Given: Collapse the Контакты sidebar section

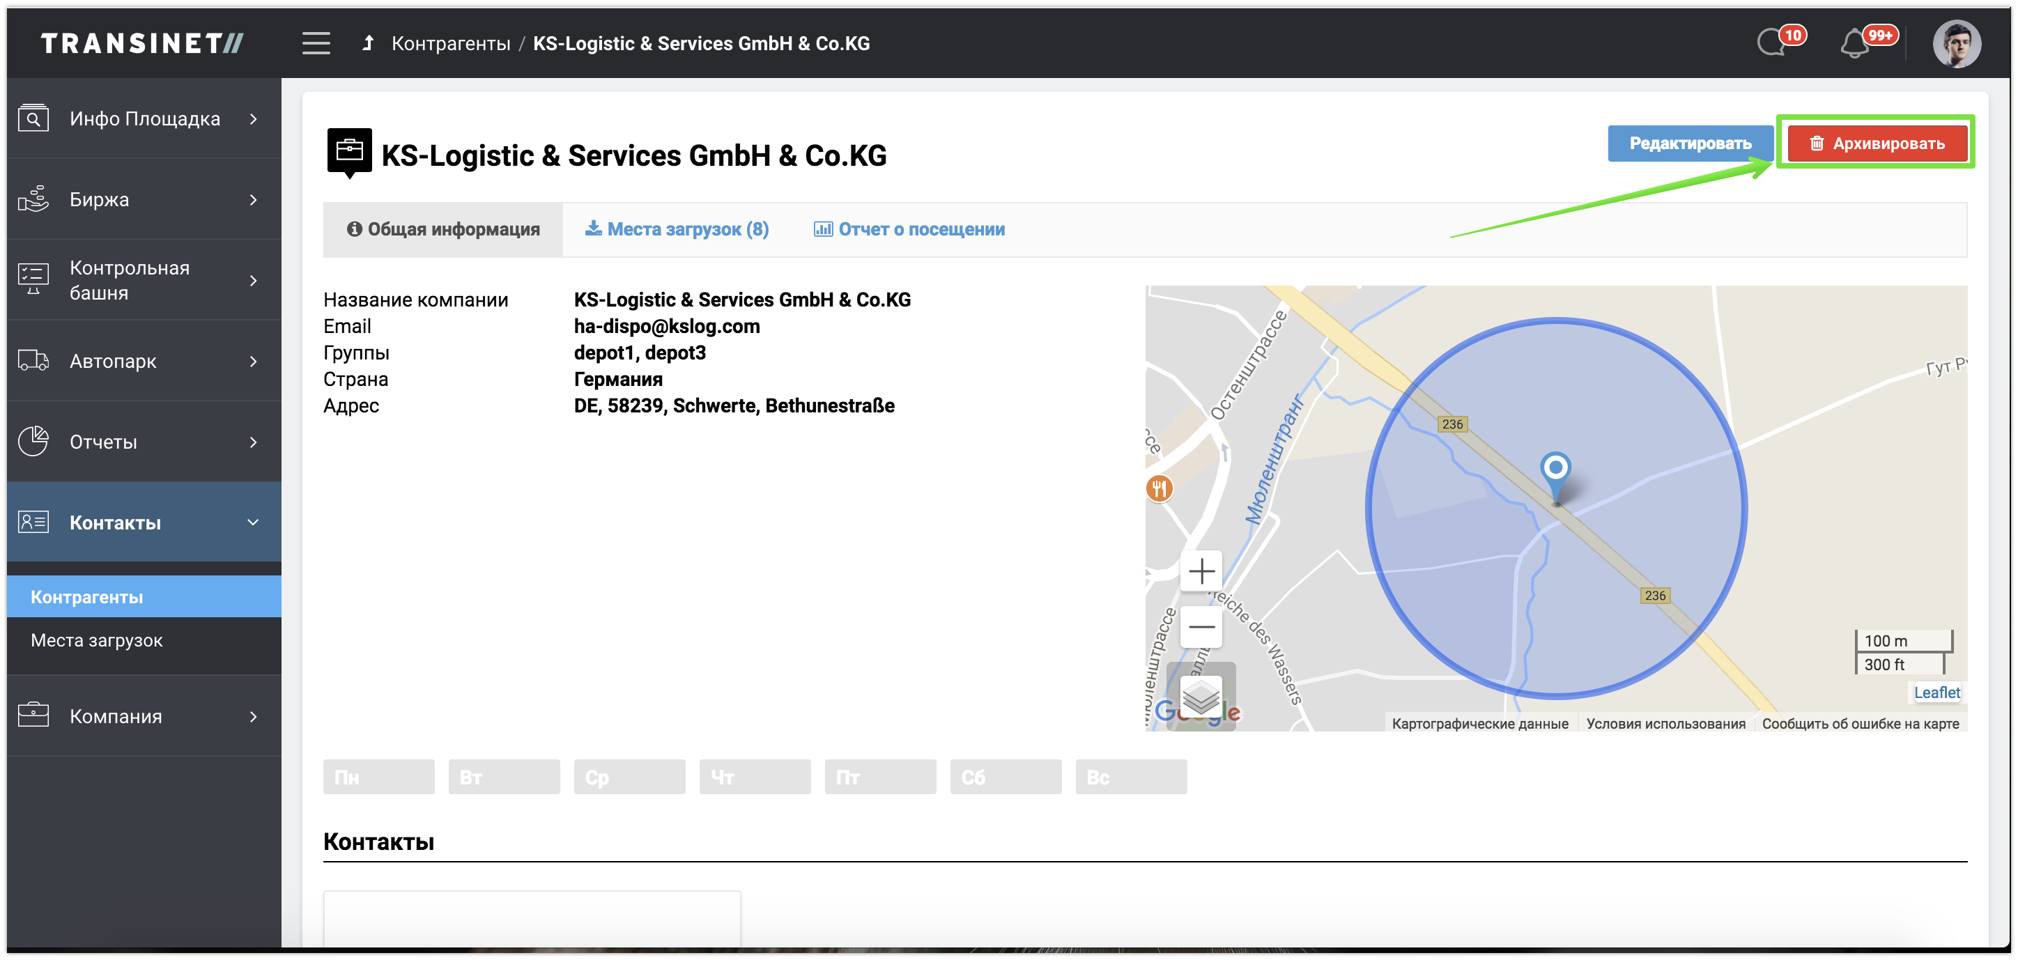Looking at the screenshot, I should [x=144, y=522].
